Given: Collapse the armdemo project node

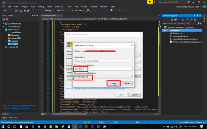Looking at the screenshot, I should coord(165,30).
